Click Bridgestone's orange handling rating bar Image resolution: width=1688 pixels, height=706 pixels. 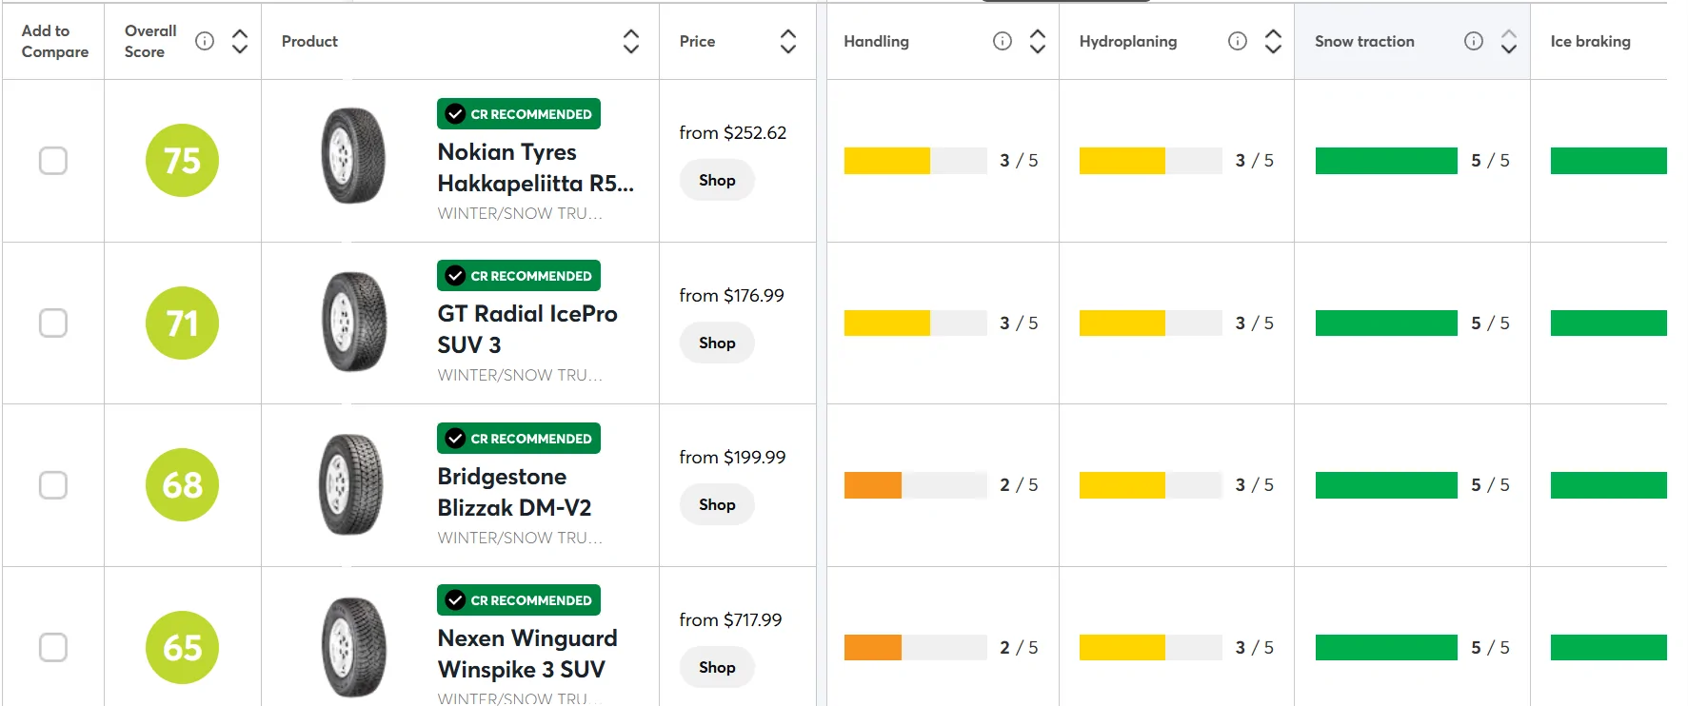click(872, 485)
